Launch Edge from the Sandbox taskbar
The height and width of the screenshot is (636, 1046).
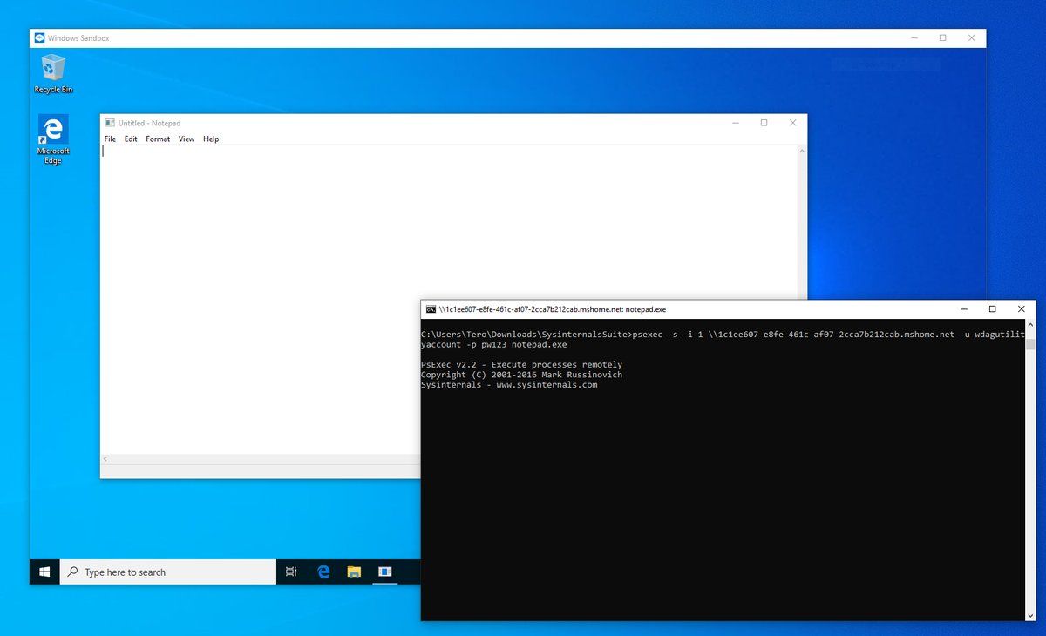pyautogui.click(x=323, y=572)
